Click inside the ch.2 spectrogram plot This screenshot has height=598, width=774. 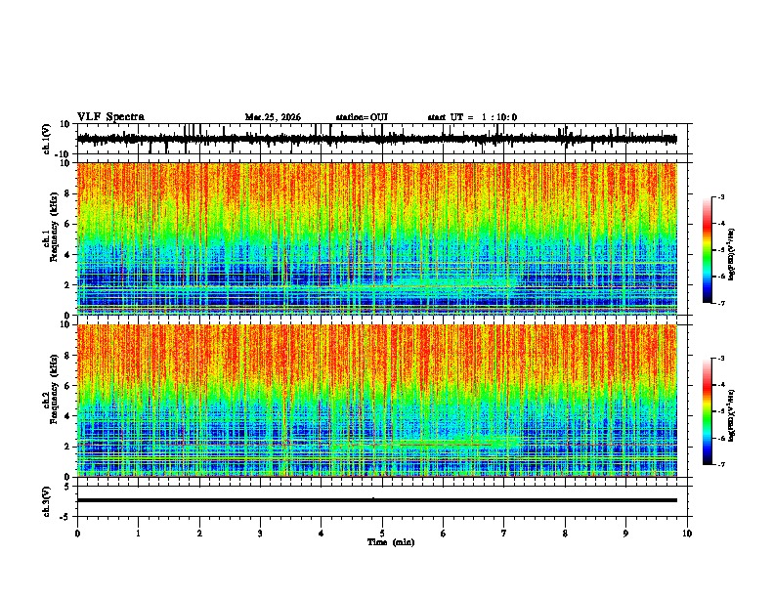(x=376, y=401)
